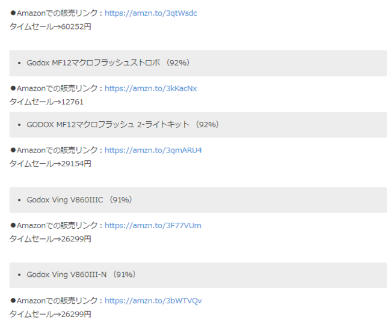Viewport: 391px width, 329px height.
Task: Click the Godox Ving V860III-N item
Action: point(67,275)
